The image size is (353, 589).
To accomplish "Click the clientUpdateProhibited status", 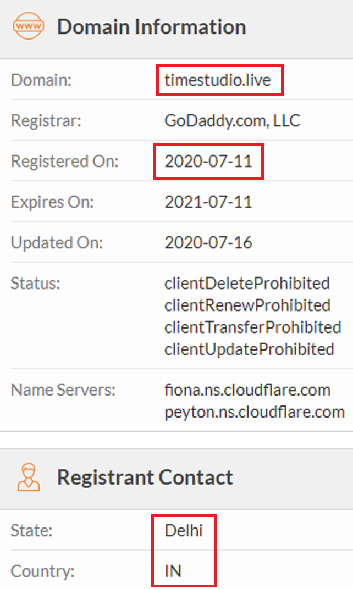I will tap(249, 349).
